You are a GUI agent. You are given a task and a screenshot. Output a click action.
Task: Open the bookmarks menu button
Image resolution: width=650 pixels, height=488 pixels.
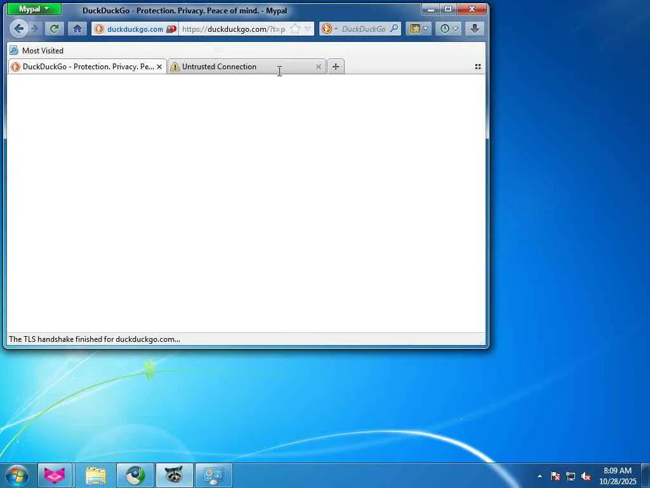[419, 29]
